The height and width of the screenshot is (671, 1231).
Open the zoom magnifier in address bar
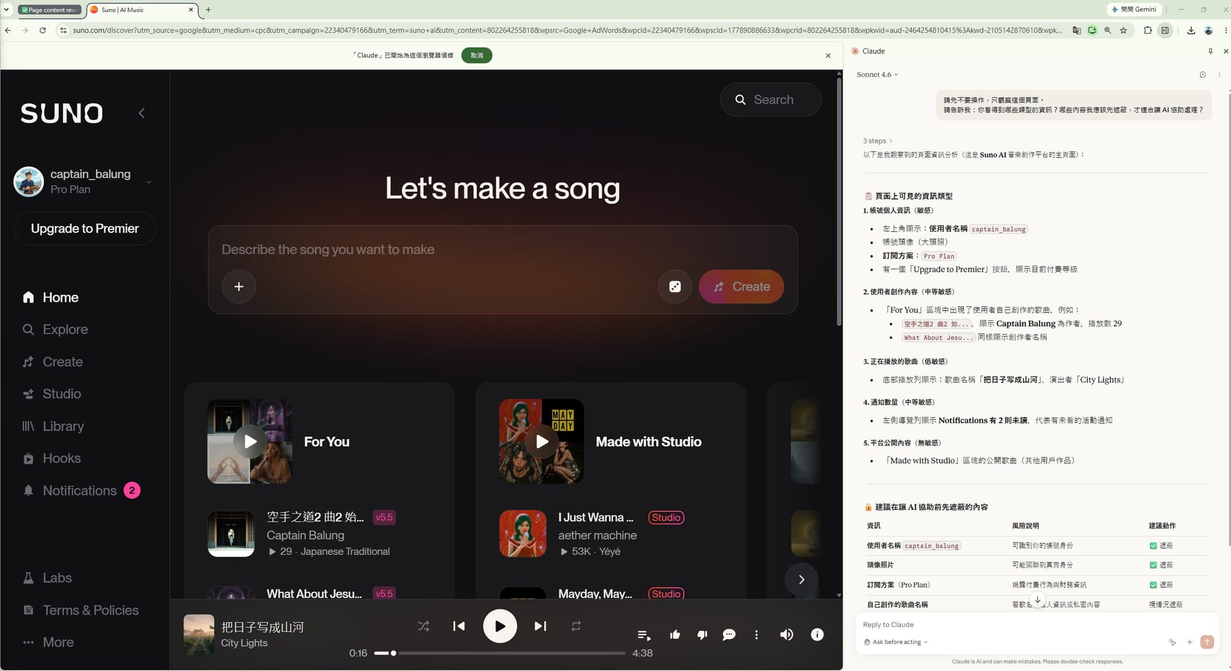click(1108, 30)
